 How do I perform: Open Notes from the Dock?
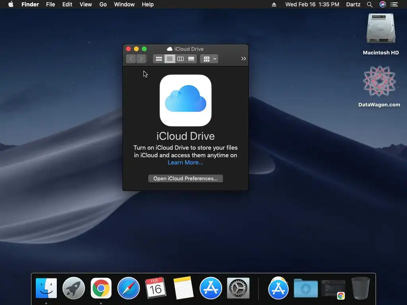(183, 288)
